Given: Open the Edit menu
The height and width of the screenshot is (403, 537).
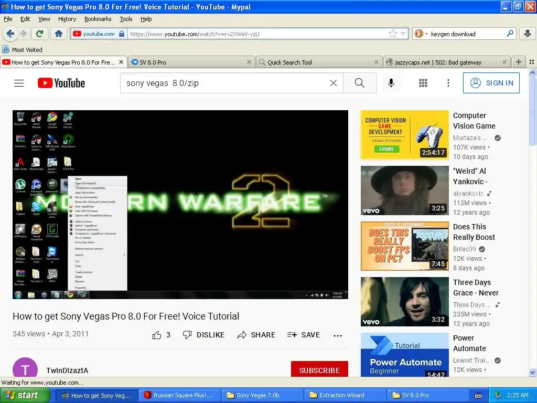Looking at the screenshot, I should coord(25,19).
